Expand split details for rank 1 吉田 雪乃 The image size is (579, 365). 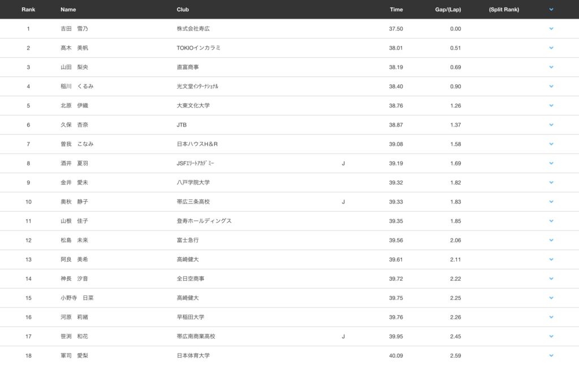[551, 29]
